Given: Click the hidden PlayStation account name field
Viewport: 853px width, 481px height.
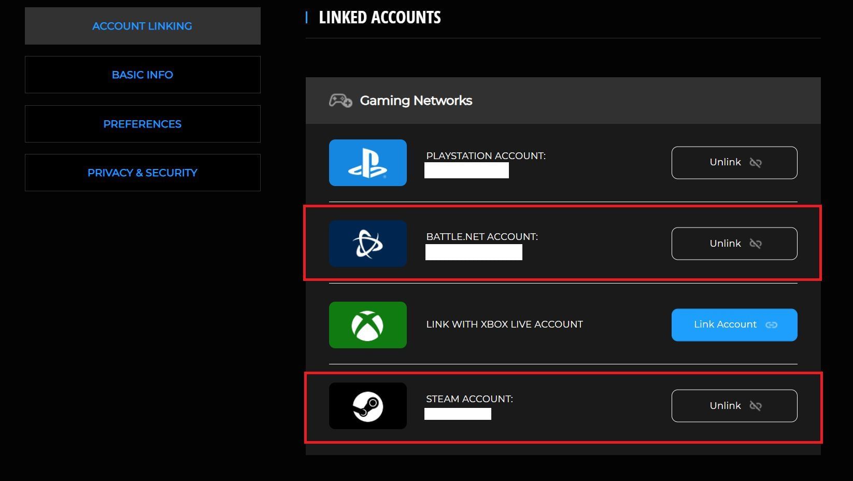Looking at the screenshot, I should tap(466, 170).
